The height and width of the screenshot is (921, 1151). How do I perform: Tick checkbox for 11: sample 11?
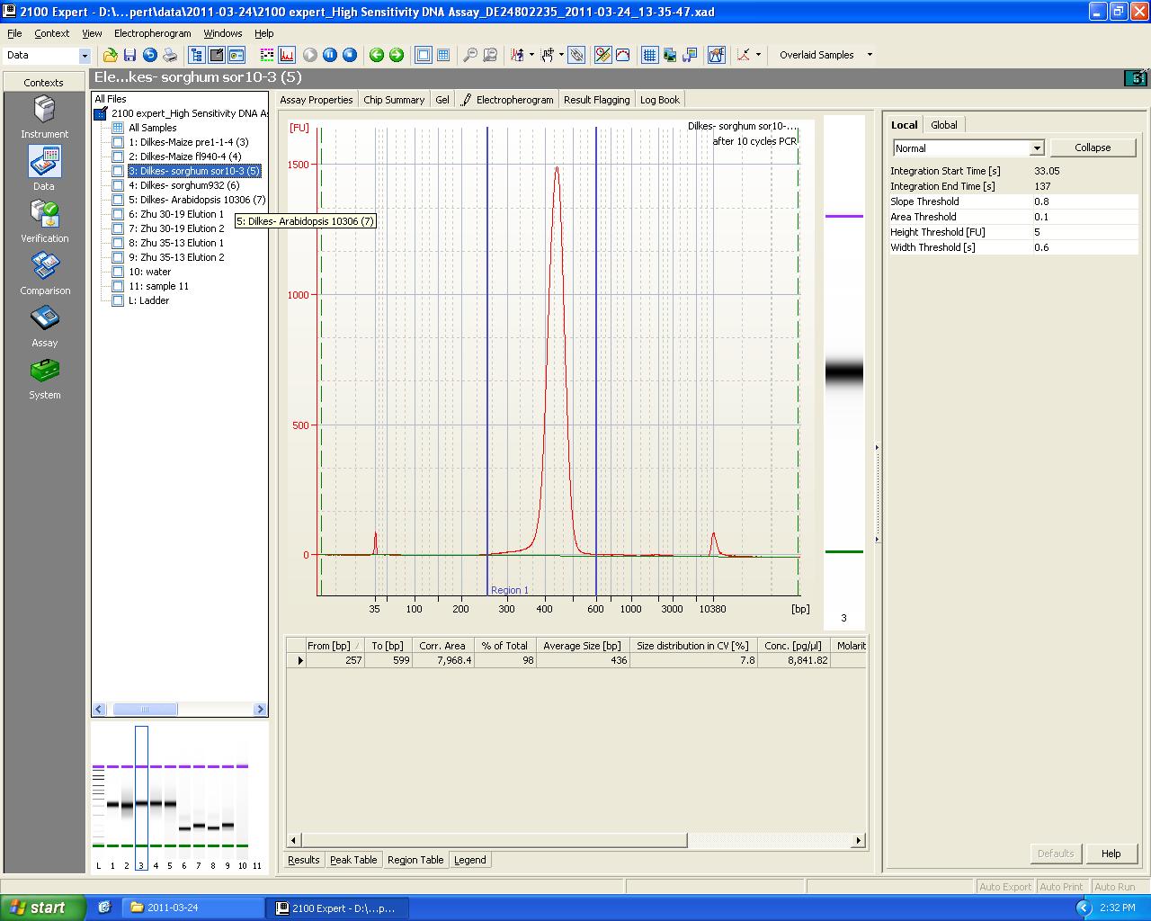(x=118, y=286)
